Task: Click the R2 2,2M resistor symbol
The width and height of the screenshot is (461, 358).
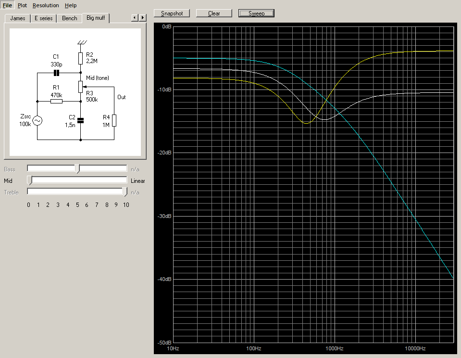Action: coord(80,58)
